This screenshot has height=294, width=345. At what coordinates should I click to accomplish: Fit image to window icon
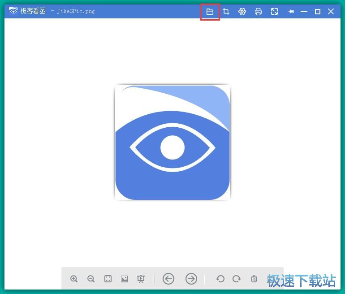click(108, 279)
